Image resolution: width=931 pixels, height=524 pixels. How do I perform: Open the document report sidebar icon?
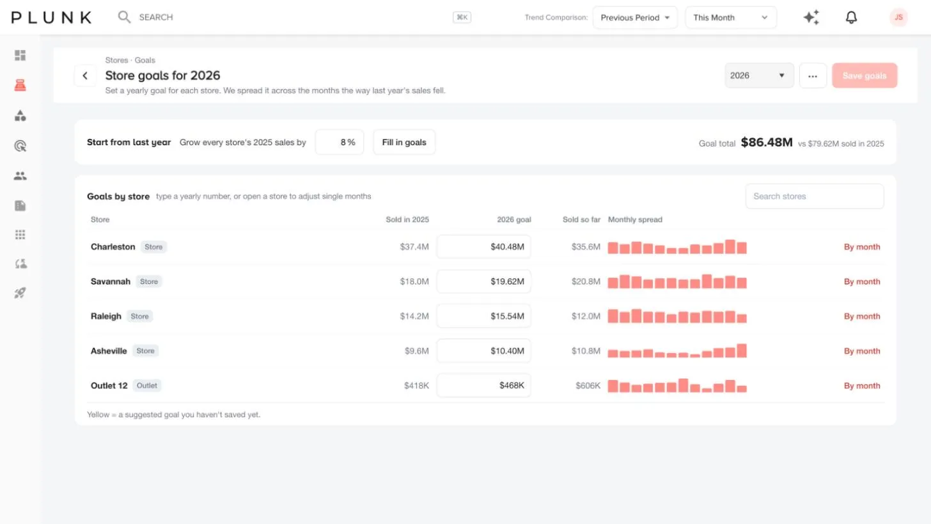[x=20, y=205]
